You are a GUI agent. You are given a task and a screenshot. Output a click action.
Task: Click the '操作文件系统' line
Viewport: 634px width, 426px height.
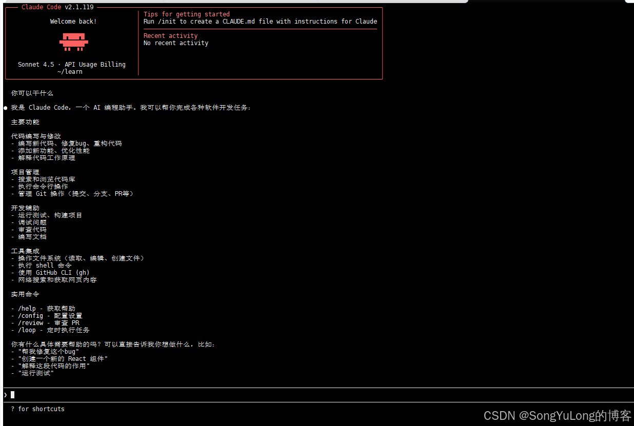coord(77,258)
